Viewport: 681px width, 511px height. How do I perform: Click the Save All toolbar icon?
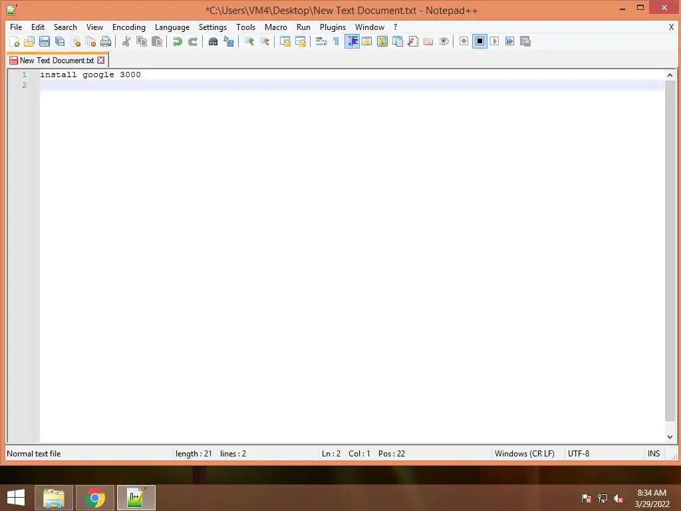click(60, 41)
